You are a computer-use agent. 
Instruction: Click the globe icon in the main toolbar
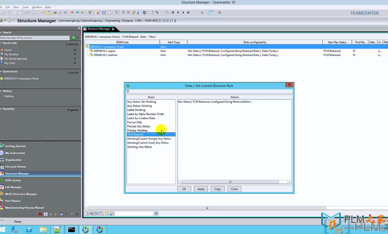144,12
